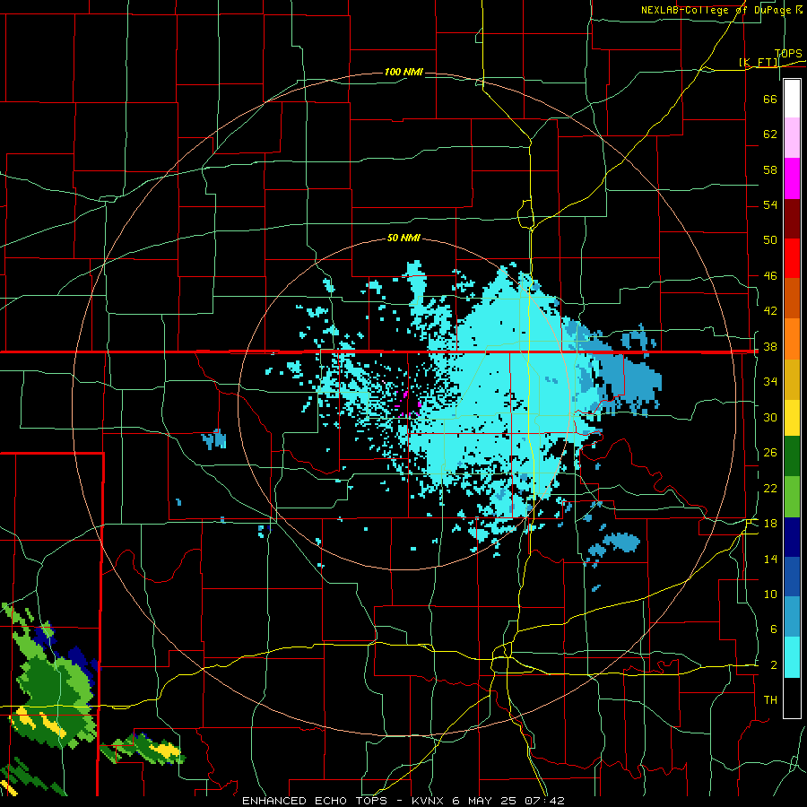Click the "[K FT]" units label
Image resolution: width=807 pixels, height=807 pixels.
pos(759,62)
